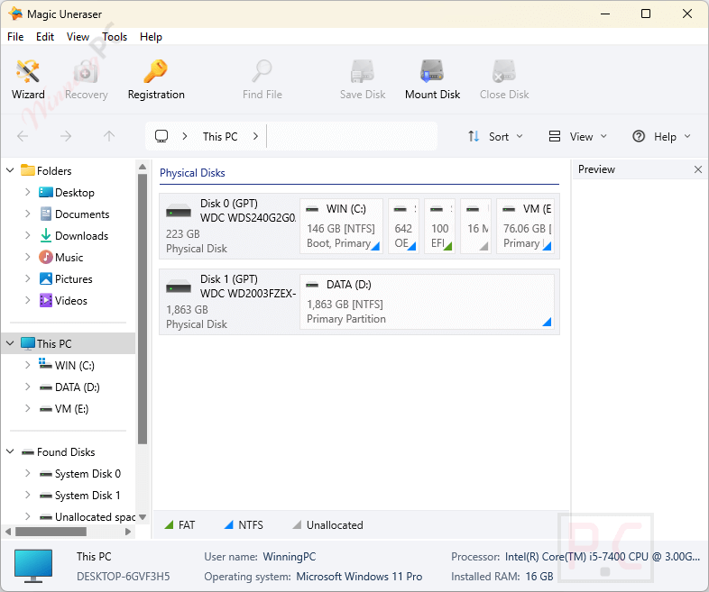Select the Videos folder in tree
This screenshot has height=592, width=709.
[x=71, y=301]
